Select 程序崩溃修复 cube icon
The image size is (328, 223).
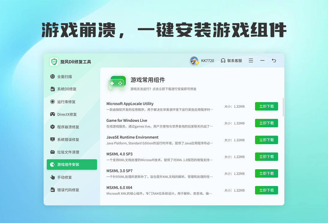tap(52, 127)
